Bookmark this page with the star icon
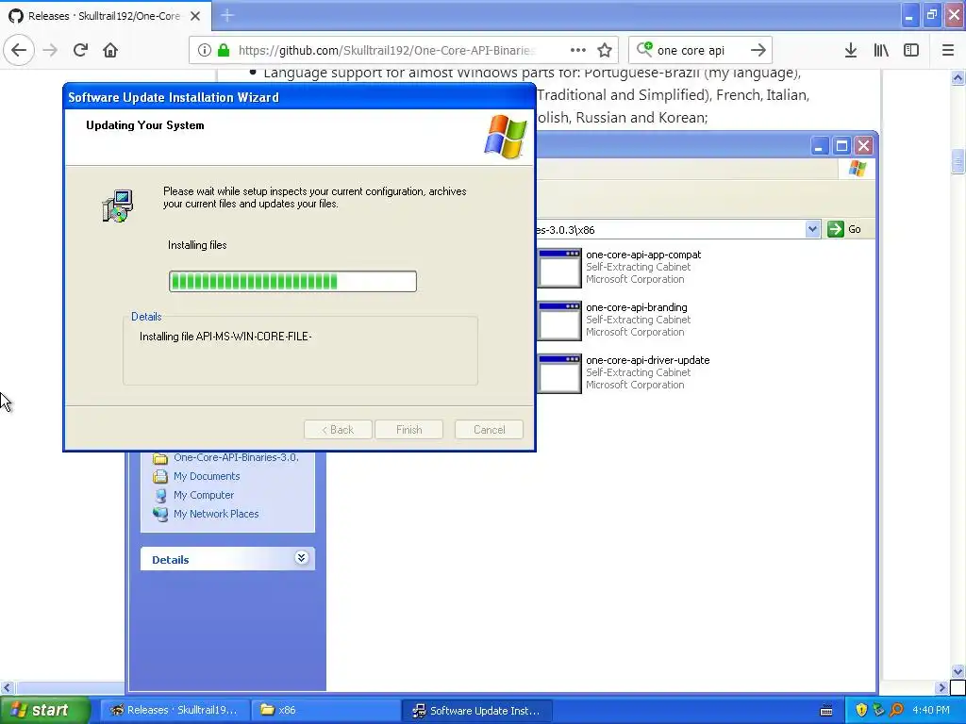 point(605,50)
